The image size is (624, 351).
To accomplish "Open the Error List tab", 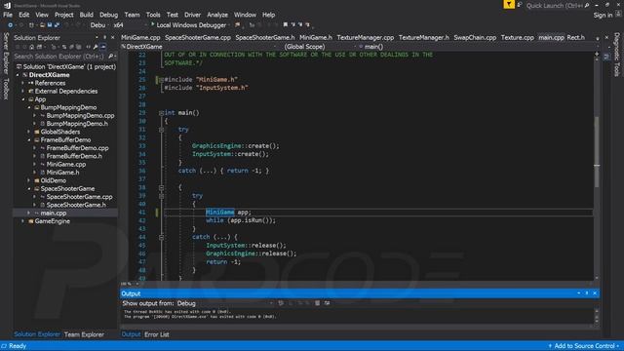I will [x=157, y=334].
